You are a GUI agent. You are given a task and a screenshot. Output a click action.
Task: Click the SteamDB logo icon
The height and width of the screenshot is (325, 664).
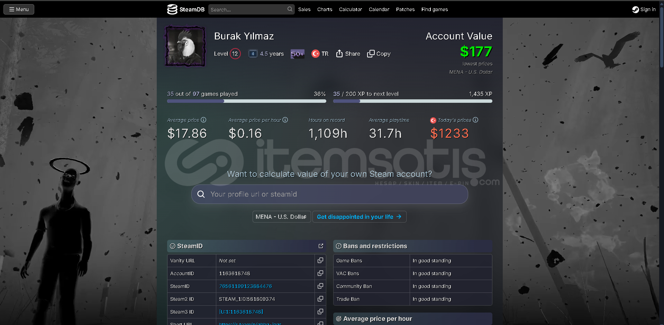coord(172,9)
